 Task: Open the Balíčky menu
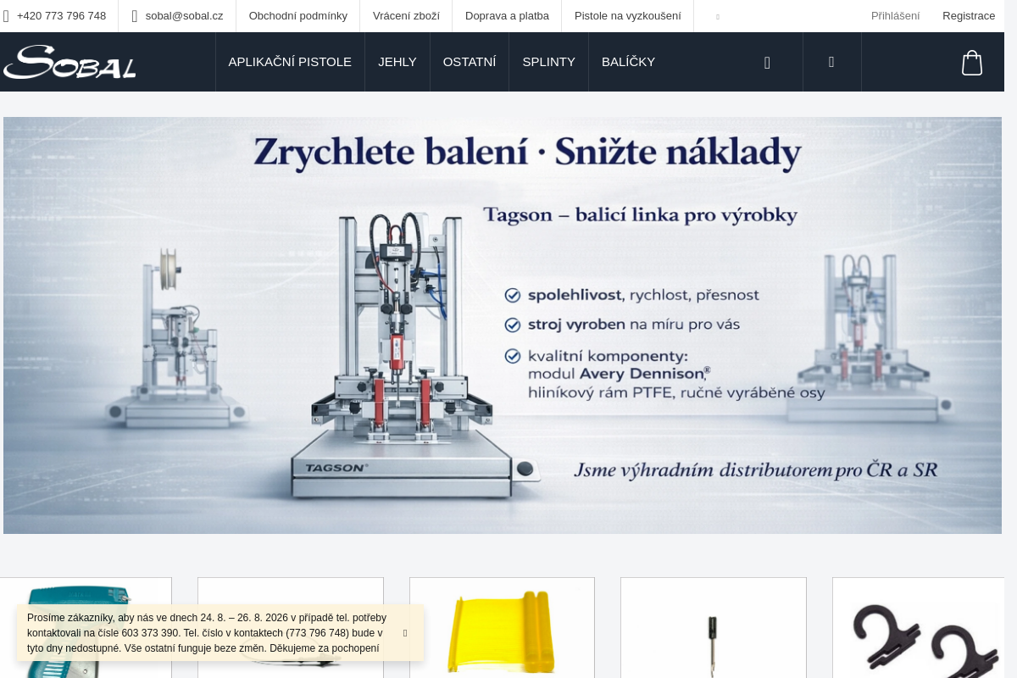[628, 62]
